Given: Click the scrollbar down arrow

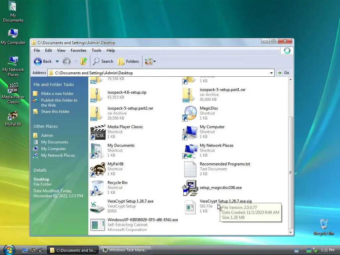Looking at the screenshot, I should pyautogui.click(x=291, y=232).
